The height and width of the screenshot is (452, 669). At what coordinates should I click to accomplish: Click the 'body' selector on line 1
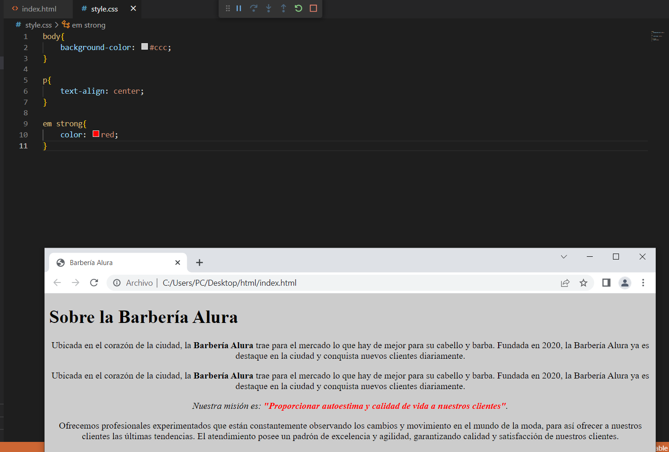pos(51,36)
